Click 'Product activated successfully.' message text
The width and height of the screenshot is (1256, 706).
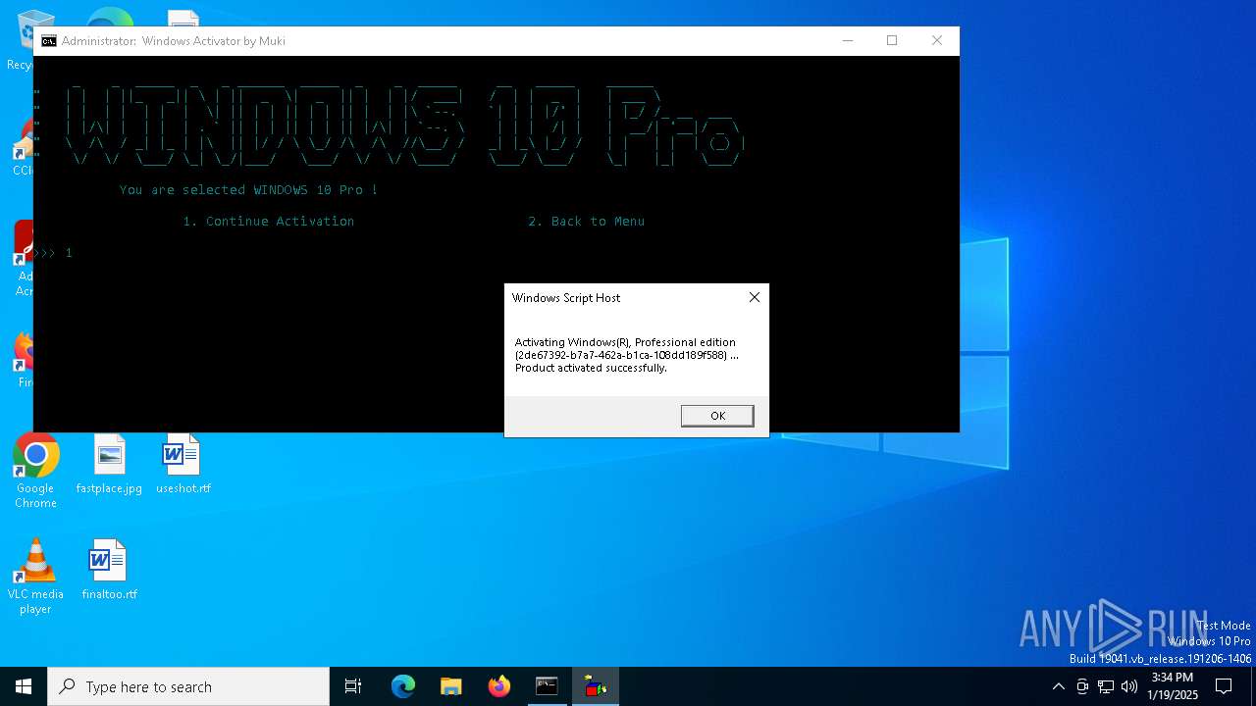(591, 368)
